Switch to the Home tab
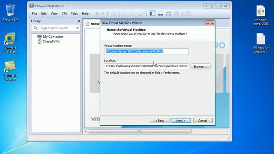The width and height of the screenshot is (274, 154). coord(92,24)
